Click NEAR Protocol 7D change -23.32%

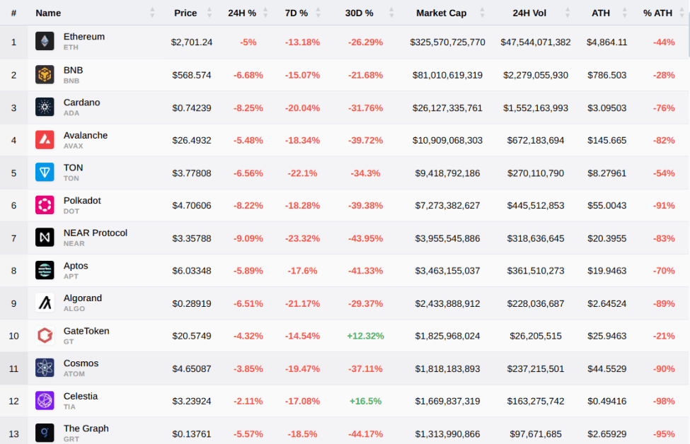pos(302,238)
